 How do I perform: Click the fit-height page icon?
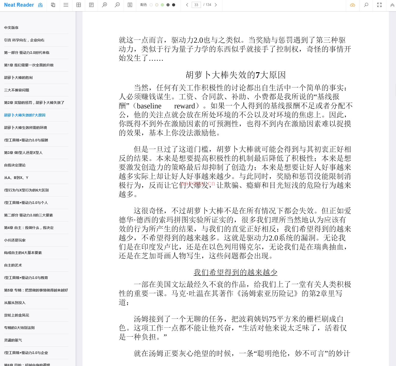tap(130, 5)
